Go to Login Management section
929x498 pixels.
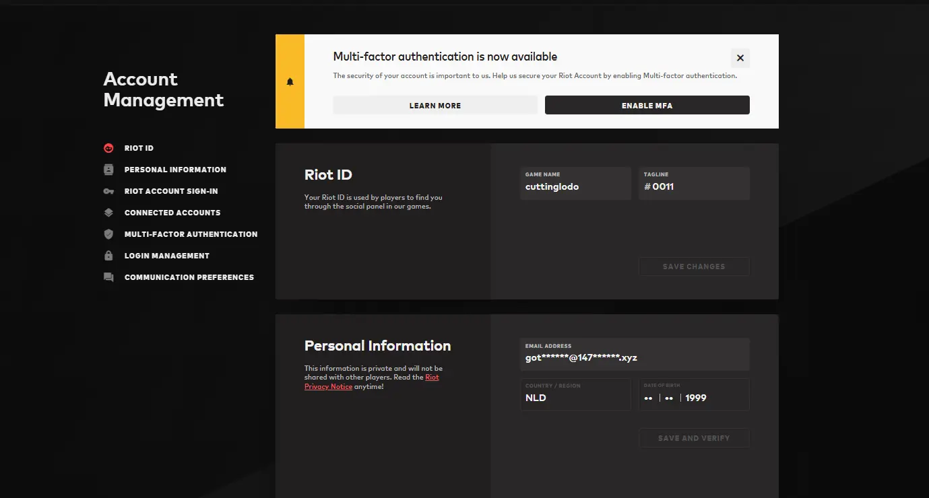point(166,256)
